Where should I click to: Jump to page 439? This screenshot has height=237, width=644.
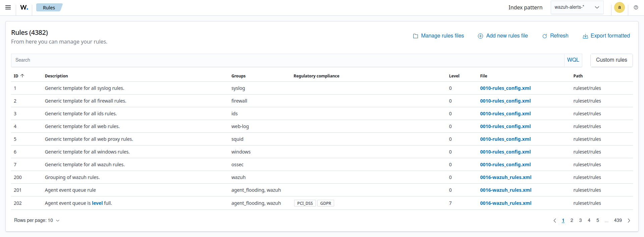tap(618, 221)
